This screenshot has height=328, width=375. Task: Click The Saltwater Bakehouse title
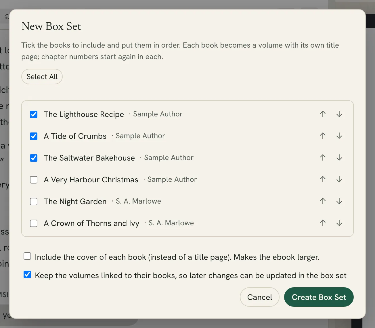click(89, 158)
